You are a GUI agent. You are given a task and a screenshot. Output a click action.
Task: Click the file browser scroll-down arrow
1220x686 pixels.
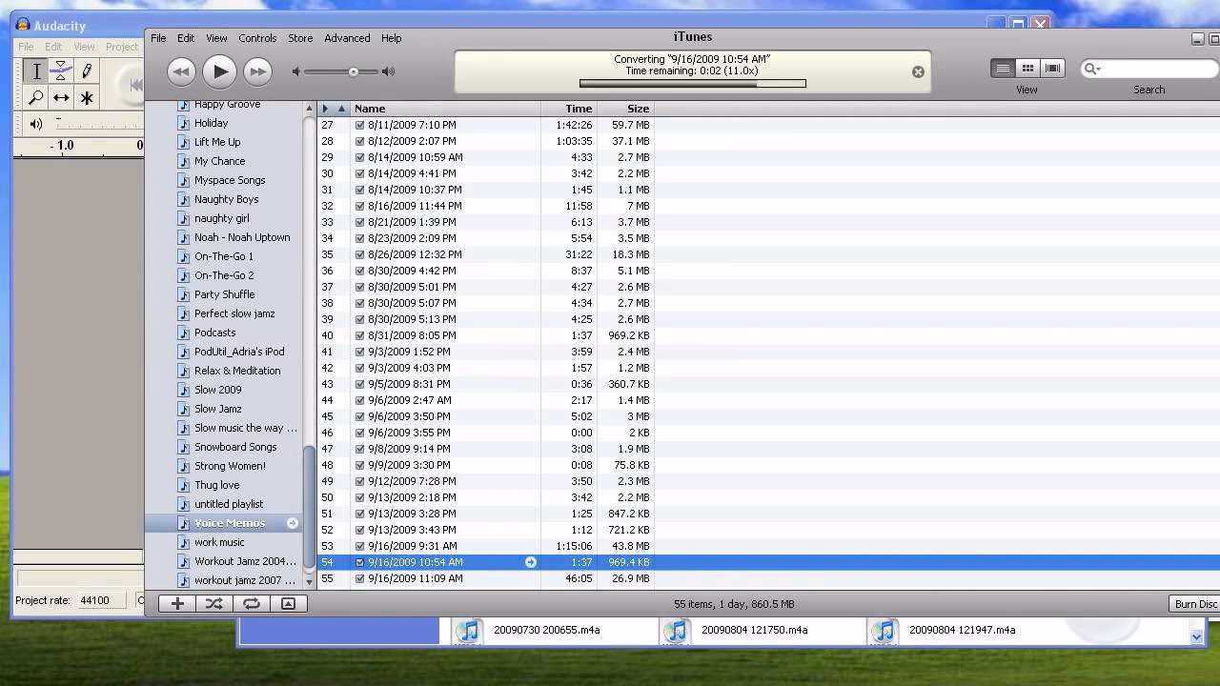1196,636
